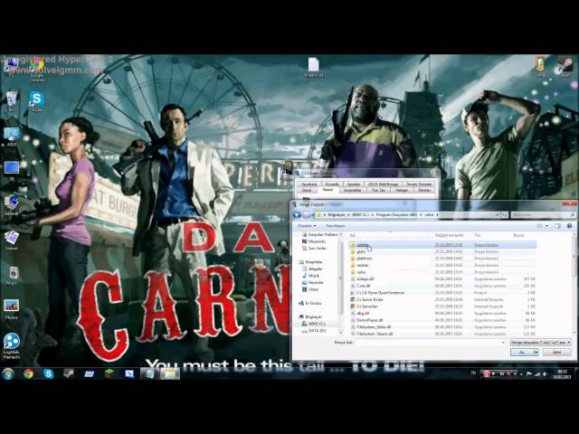579x434 pixels.
Task: Open the Steam desktop shortcut
Action: coord(565,66)
